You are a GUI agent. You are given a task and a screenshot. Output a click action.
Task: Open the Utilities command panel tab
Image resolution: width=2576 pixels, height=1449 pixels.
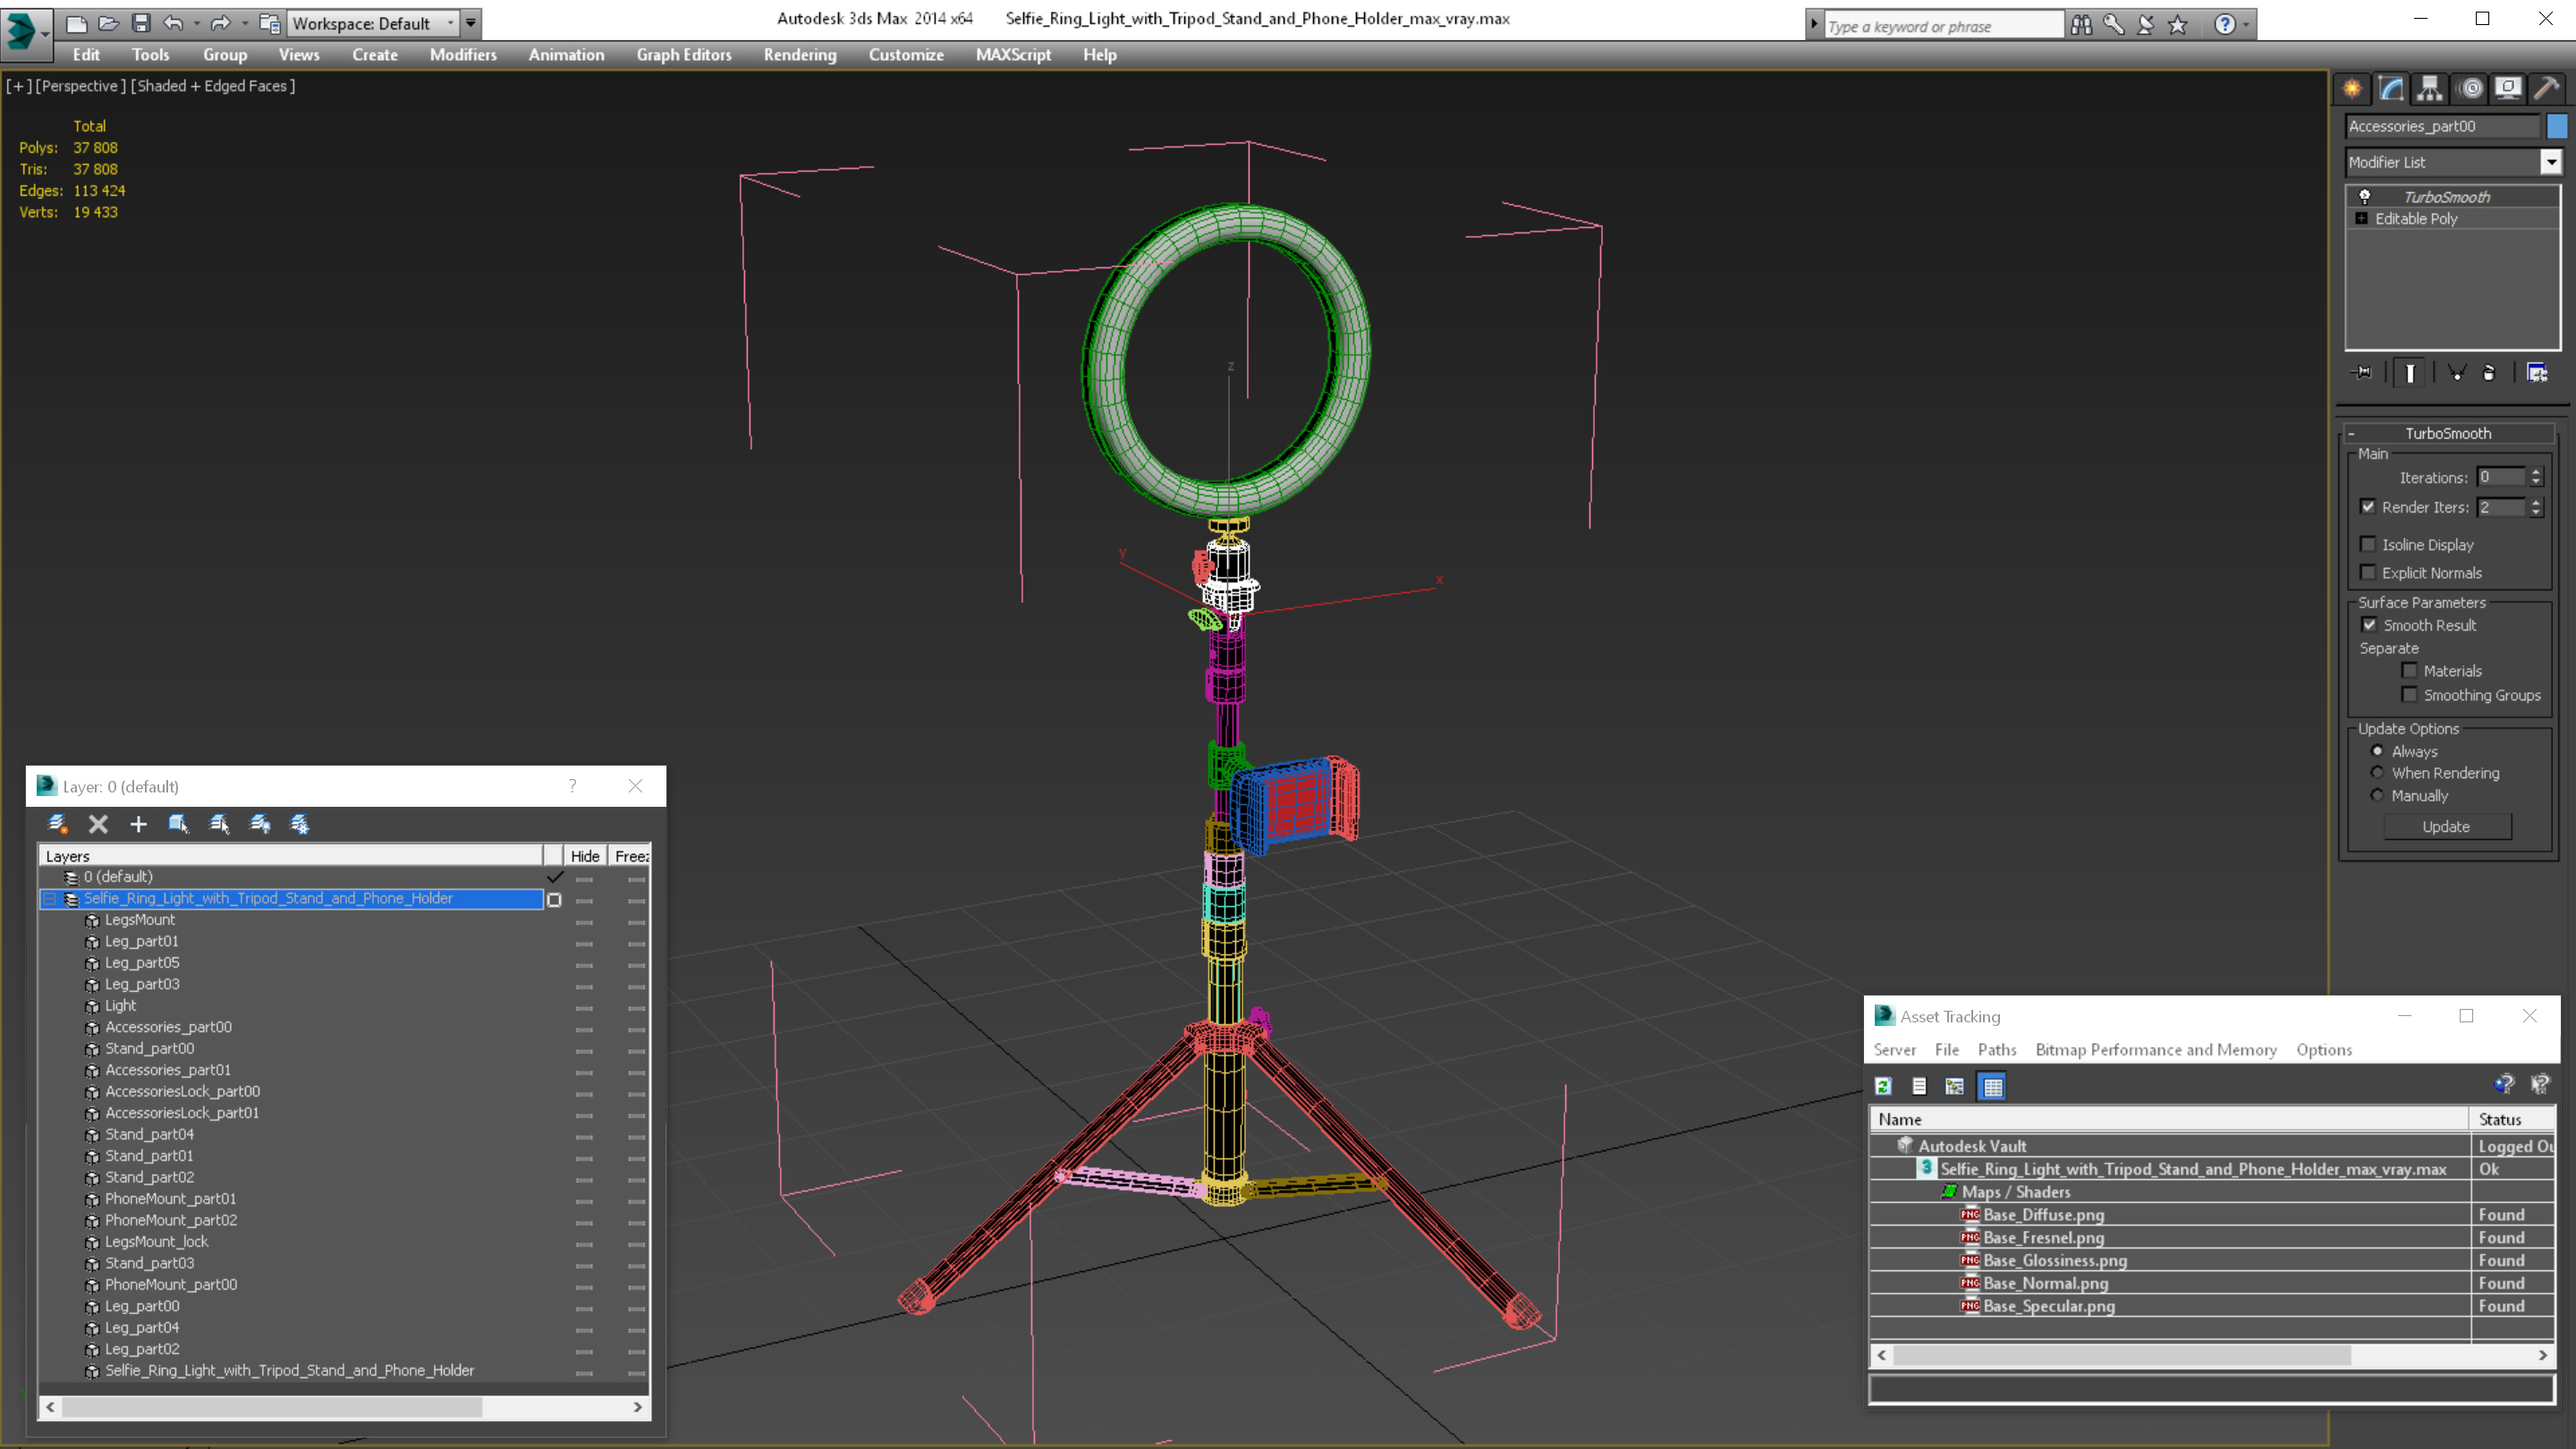[x=2547, y=89]
